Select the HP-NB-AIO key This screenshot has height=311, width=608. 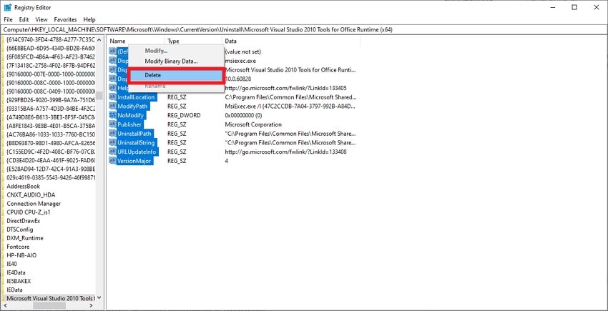21,255
